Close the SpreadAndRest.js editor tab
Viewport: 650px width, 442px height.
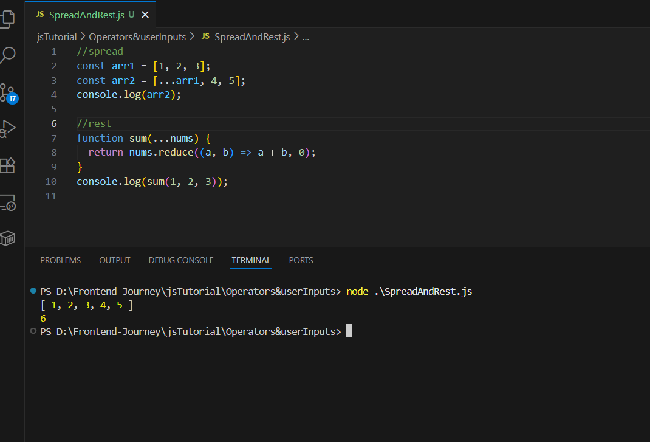coord(145,15)
